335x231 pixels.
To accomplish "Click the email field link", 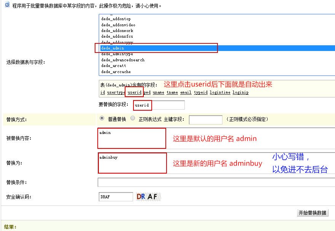I will [186, 92].
